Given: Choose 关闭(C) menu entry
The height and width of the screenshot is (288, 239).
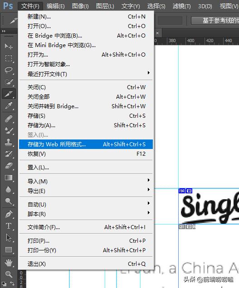Looking at the screenshot, I should pyautogui.click(x=86, y=87).
